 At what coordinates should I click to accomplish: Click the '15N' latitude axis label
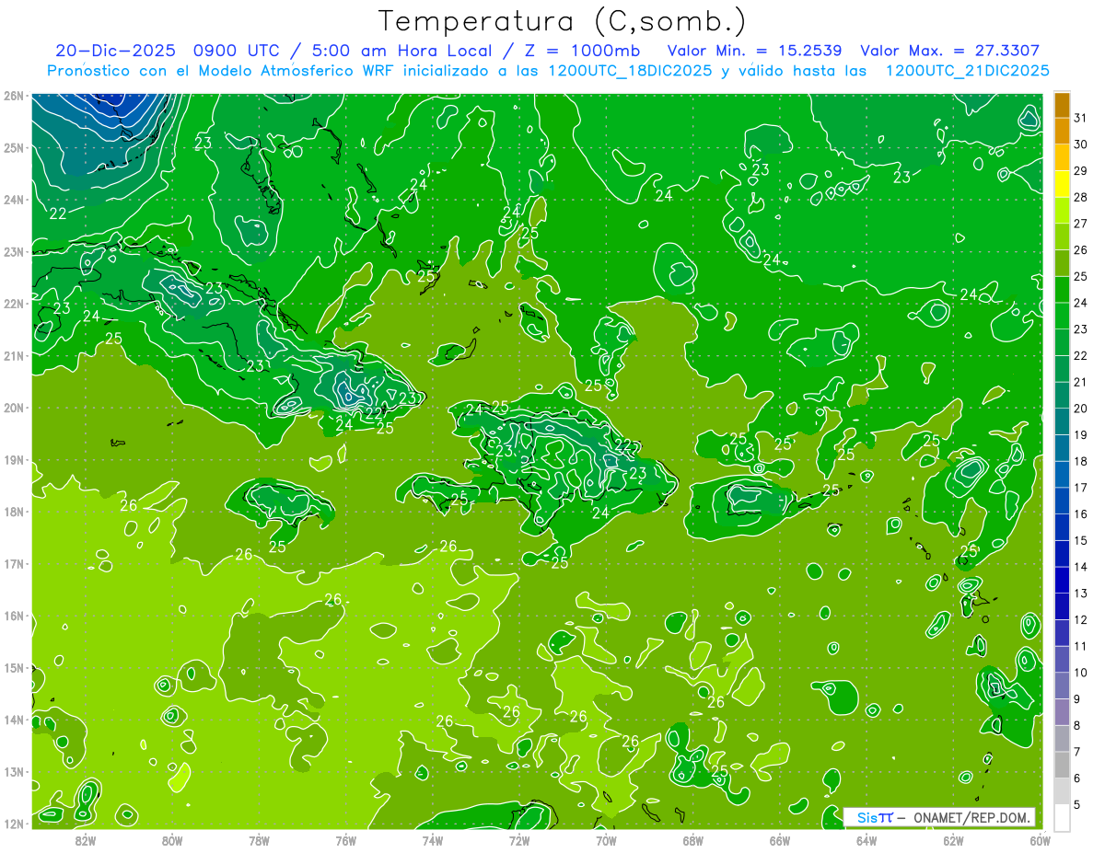[14, 667]
